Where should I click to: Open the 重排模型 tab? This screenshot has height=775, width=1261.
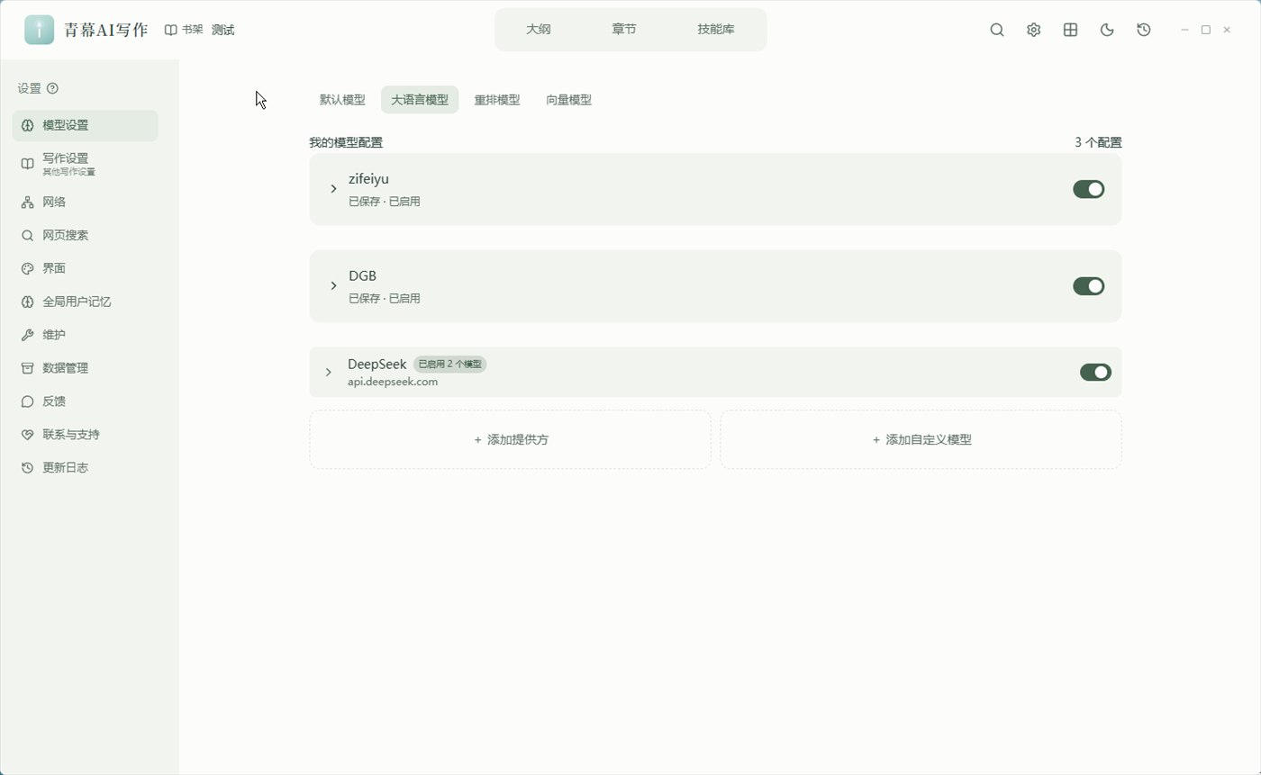(497, 100)
